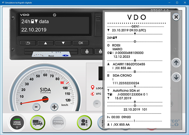
Task: Select the truck vehicle type
Action: pos(38,123)
